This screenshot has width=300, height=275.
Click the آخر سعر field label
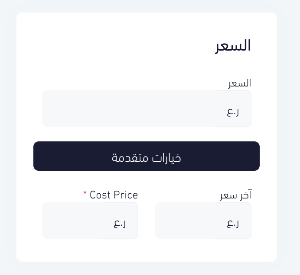point(235,195)
